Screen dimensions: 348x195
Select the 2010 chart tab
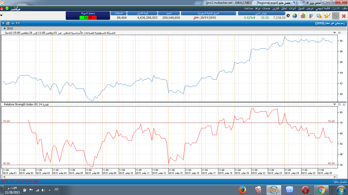[x=8, y=28]
